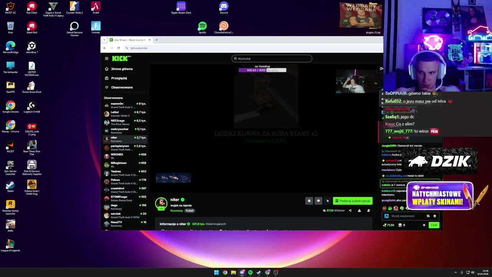492x277 pixels.
Task: Open the League of Legends desktop icon
Action: tap(10, 245)
